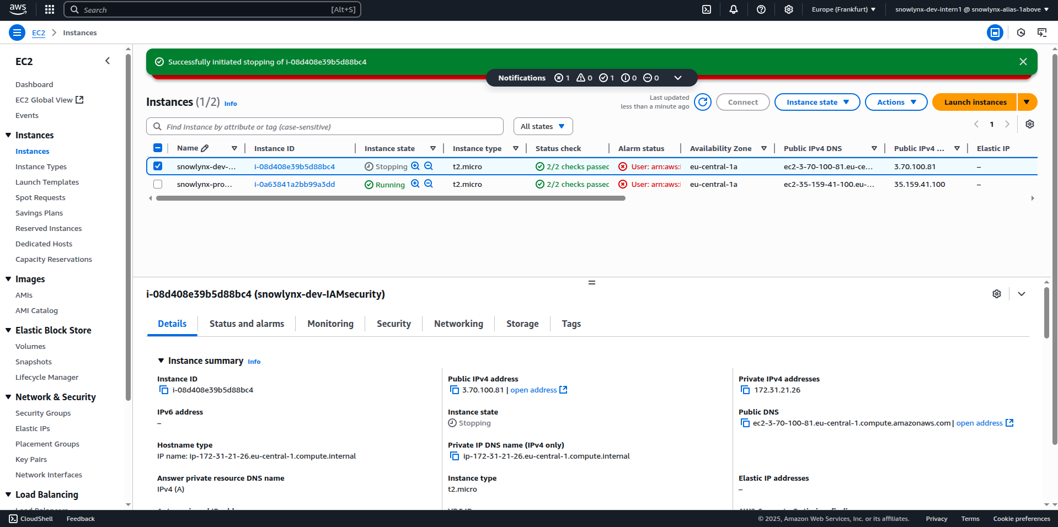Open table preferences gear icon
The image size is (1058, 527).
(1029, 125)
